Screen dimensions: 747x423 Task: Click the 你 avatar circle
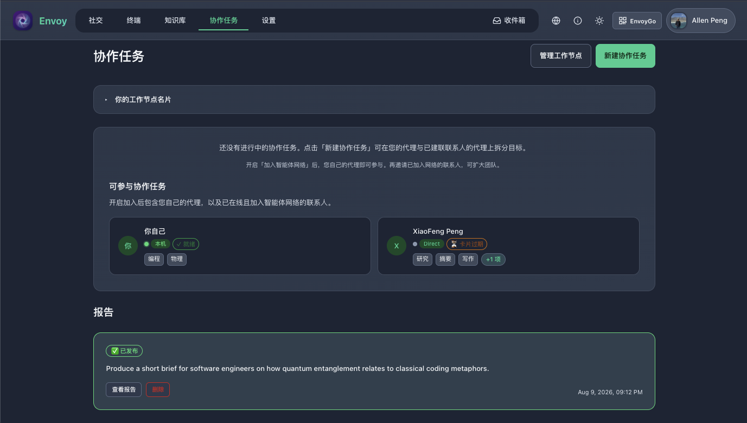pyautogui.click(x=128, y=246)
